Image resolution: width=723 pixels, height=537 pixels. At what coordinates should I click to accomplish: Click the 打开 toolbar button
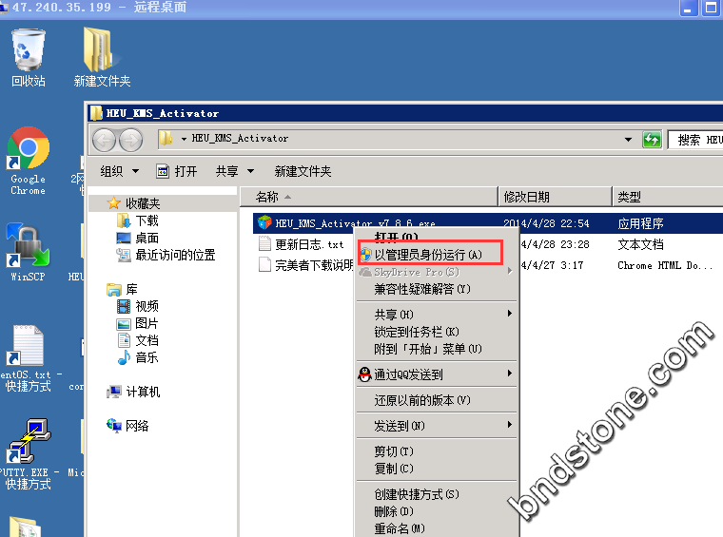[178, 171]
